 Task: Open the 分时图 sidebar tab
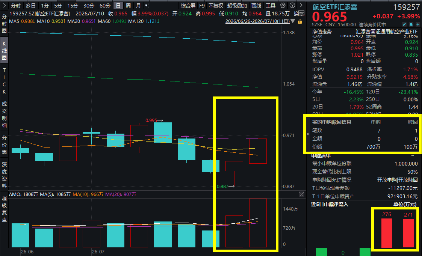click(x=4, y=24)
